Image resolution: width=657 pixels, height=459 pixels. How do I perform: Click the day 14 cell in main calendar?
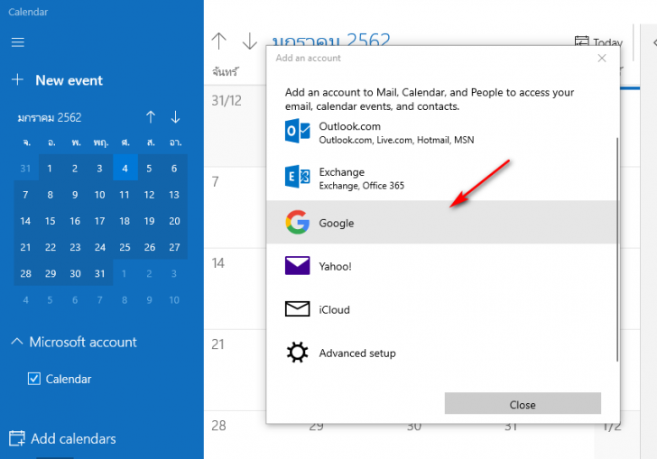pyautogui.click(x=235, y=289)
